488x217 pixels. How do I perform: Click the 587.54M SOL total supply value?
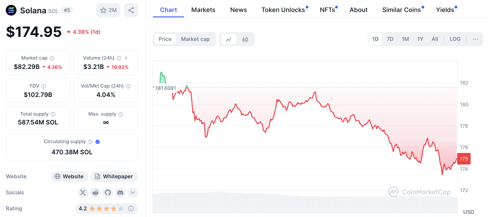[x=38, y=122]
